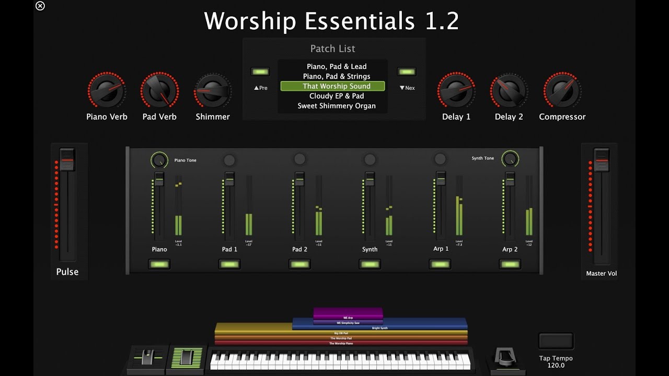The image size is (669, 376).
Task: Click the Piano level value -1.1
Action: point(178,244)
